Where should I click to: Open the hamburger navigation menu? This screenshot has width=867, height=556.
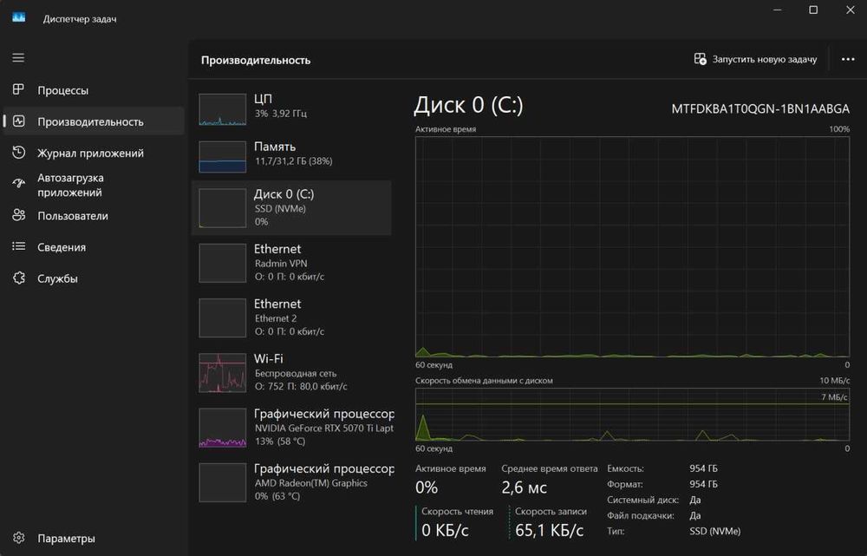18,57
